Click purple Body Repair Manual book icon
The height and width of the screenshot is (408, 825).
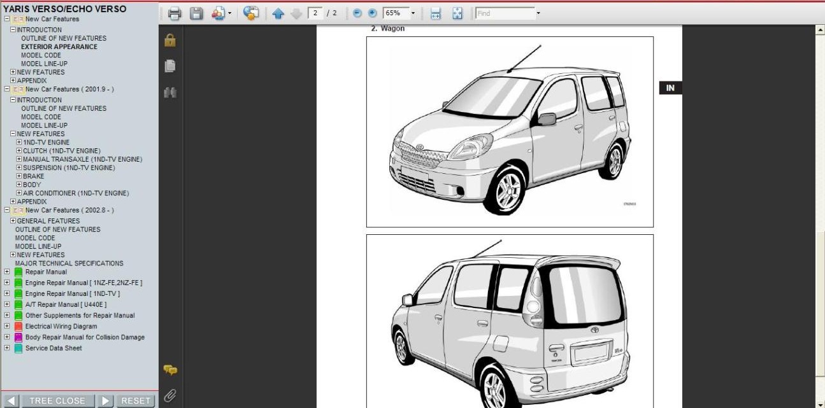pos(18,337)
